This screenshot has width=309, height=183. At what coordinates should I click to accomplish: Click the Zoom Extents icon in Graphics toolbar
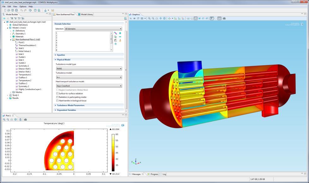[x=164, y=18]
